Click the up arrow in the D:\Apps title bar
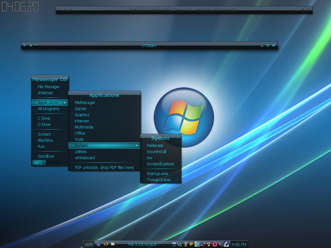 click(31, 45)
